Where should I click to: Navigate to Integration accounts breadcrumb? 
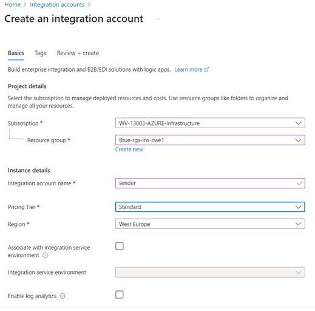click(57, 4)
